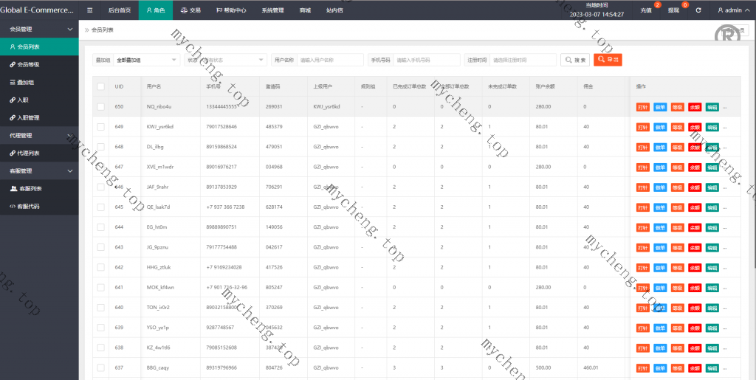
Task: Check the checkbox for UID 648 row
Action: 101,147
